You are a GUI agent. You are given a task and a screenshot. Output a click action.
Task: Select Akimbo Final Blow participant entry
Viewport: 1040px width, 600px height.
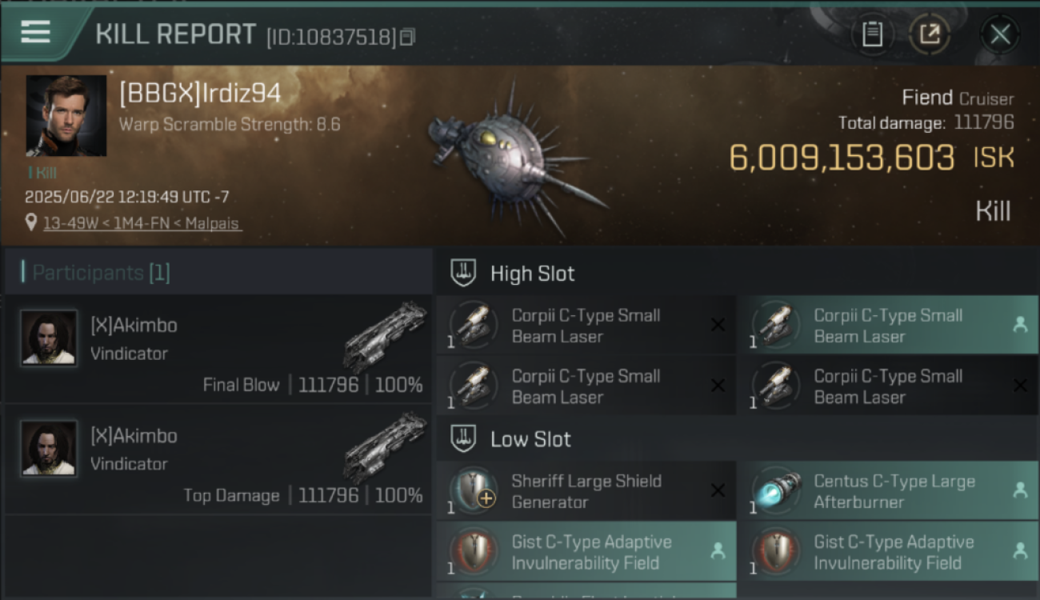(x=218, y=349)
